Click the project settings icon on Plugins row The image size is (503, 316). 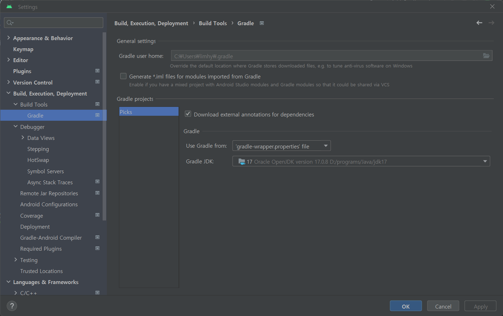tap(98, 71)
